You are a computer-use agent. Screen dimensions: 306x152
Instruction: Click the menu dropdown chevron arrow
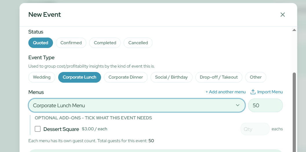pyautogui.click(x=237, y=105)
